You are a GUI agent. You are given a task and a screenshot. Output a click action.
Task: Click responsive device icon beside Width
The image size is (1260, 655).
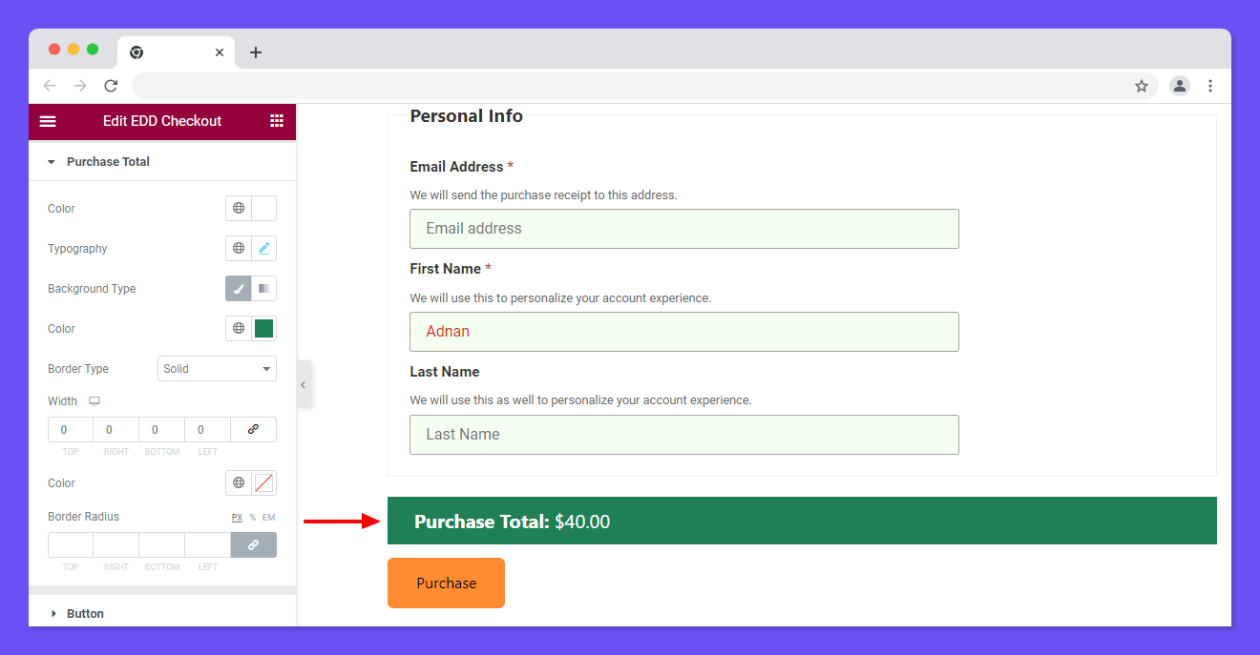[94, 401]
